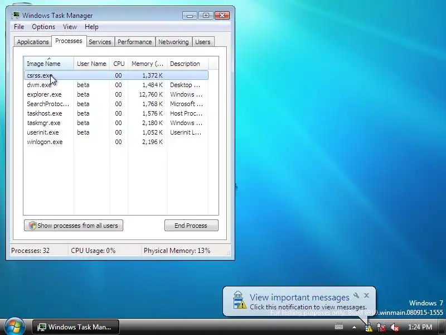The width and height of the screenshot is (446, 335).
Task: Open notification options wrench icon
Action: pos(356,295)
